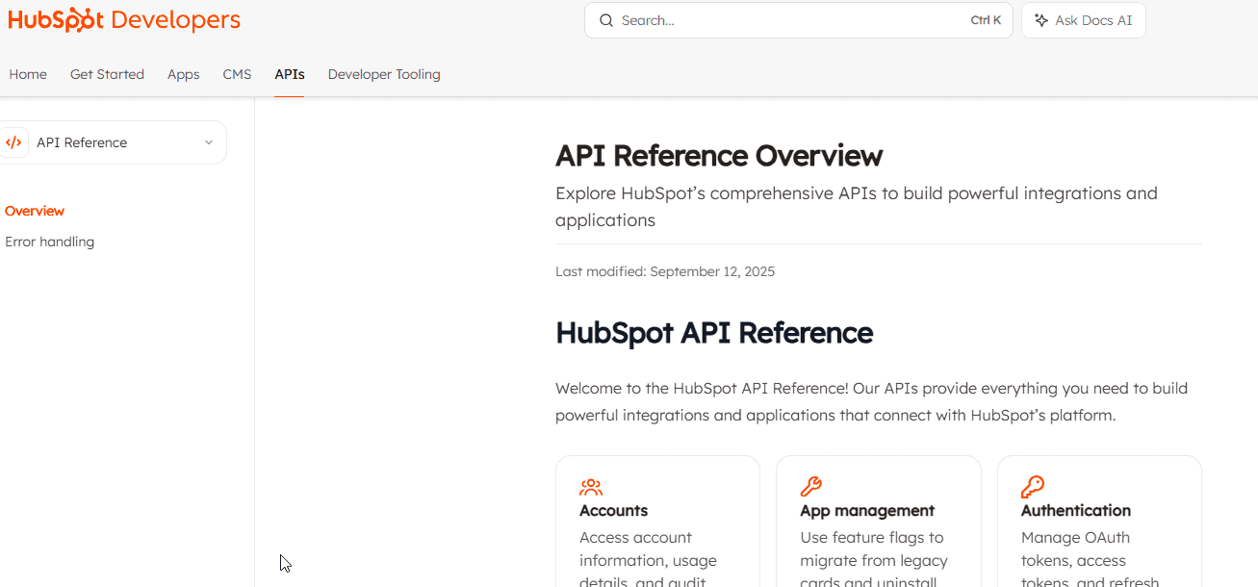Open the CMS tab

tap(237, 74)
